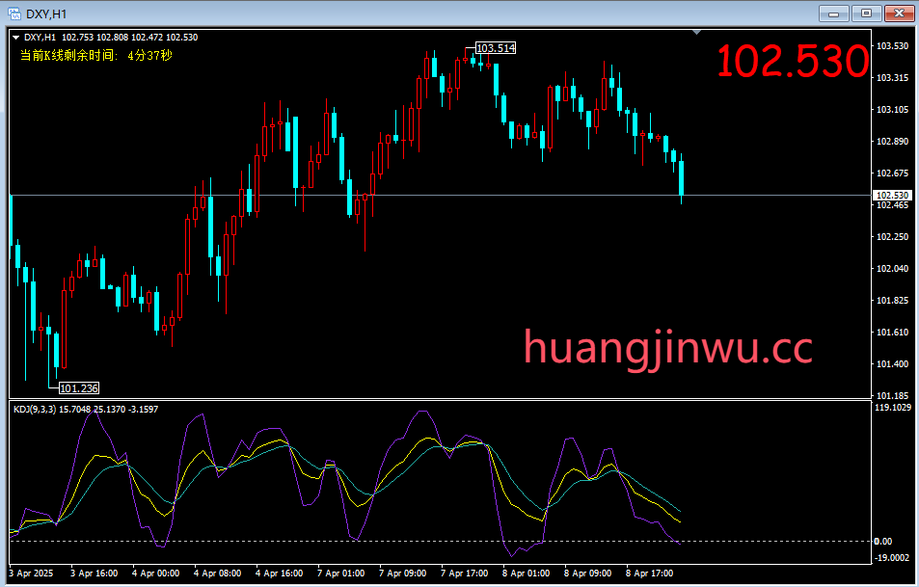Viewport: 919px width, 587px height.
Task: Click the yellow K-line countdown timer text
Action: pos(95,56)
